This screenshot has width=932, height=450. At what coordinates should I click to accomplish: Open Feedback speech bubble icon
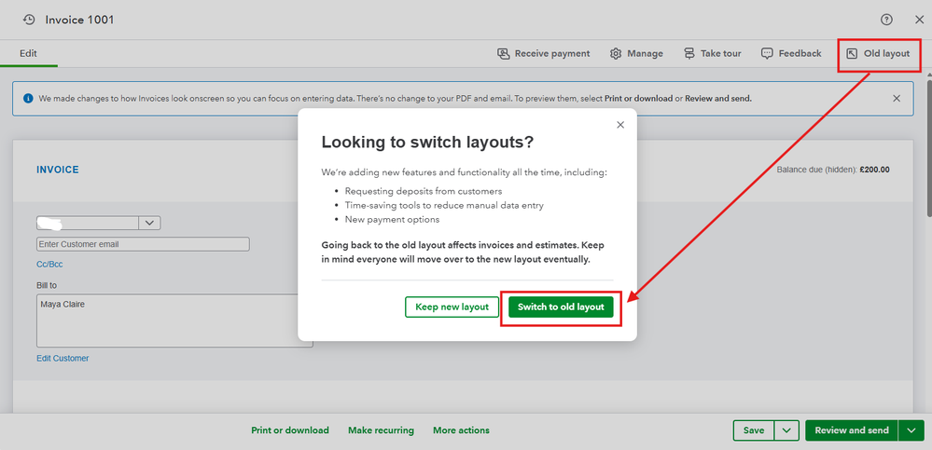click(x=768, y=53)
